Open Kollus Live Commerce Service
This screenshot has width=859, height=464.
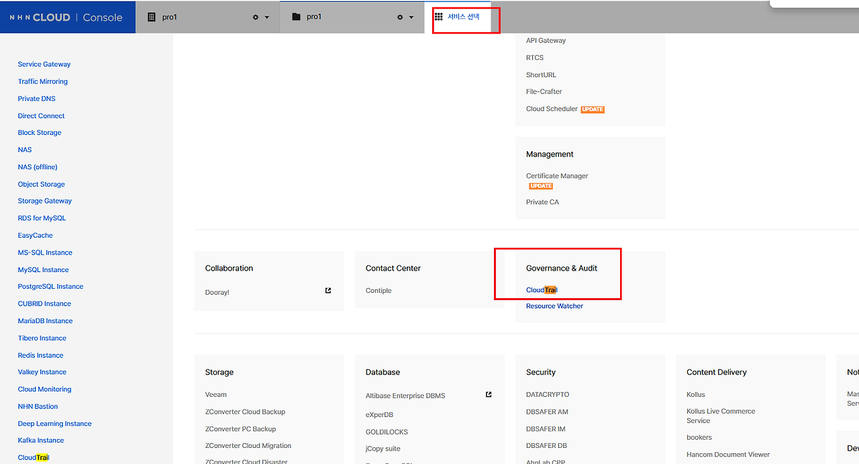pos(721,416)
